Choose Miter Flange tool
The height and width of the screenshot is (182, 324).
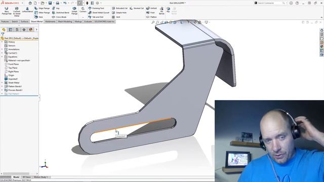pyautogui.click(x=42, y=13)
